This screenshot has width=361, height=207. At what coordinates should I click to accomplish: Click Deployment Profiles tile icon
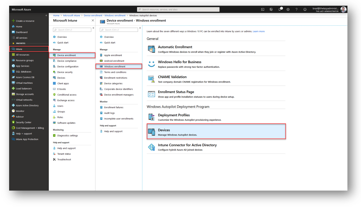click(151, 117)
